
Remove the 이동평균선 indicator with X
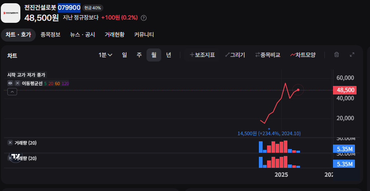click(x=18, y=83)
